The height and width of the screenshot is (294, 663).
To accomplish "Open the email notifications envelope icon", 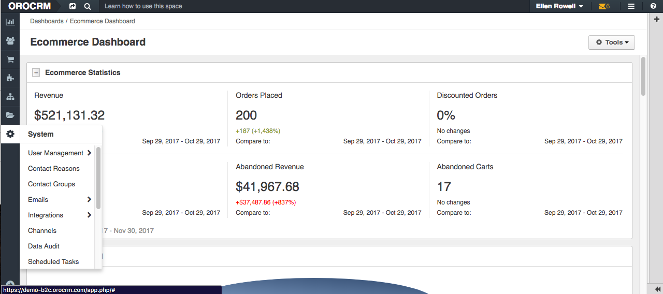I will (x=603, y=6).
